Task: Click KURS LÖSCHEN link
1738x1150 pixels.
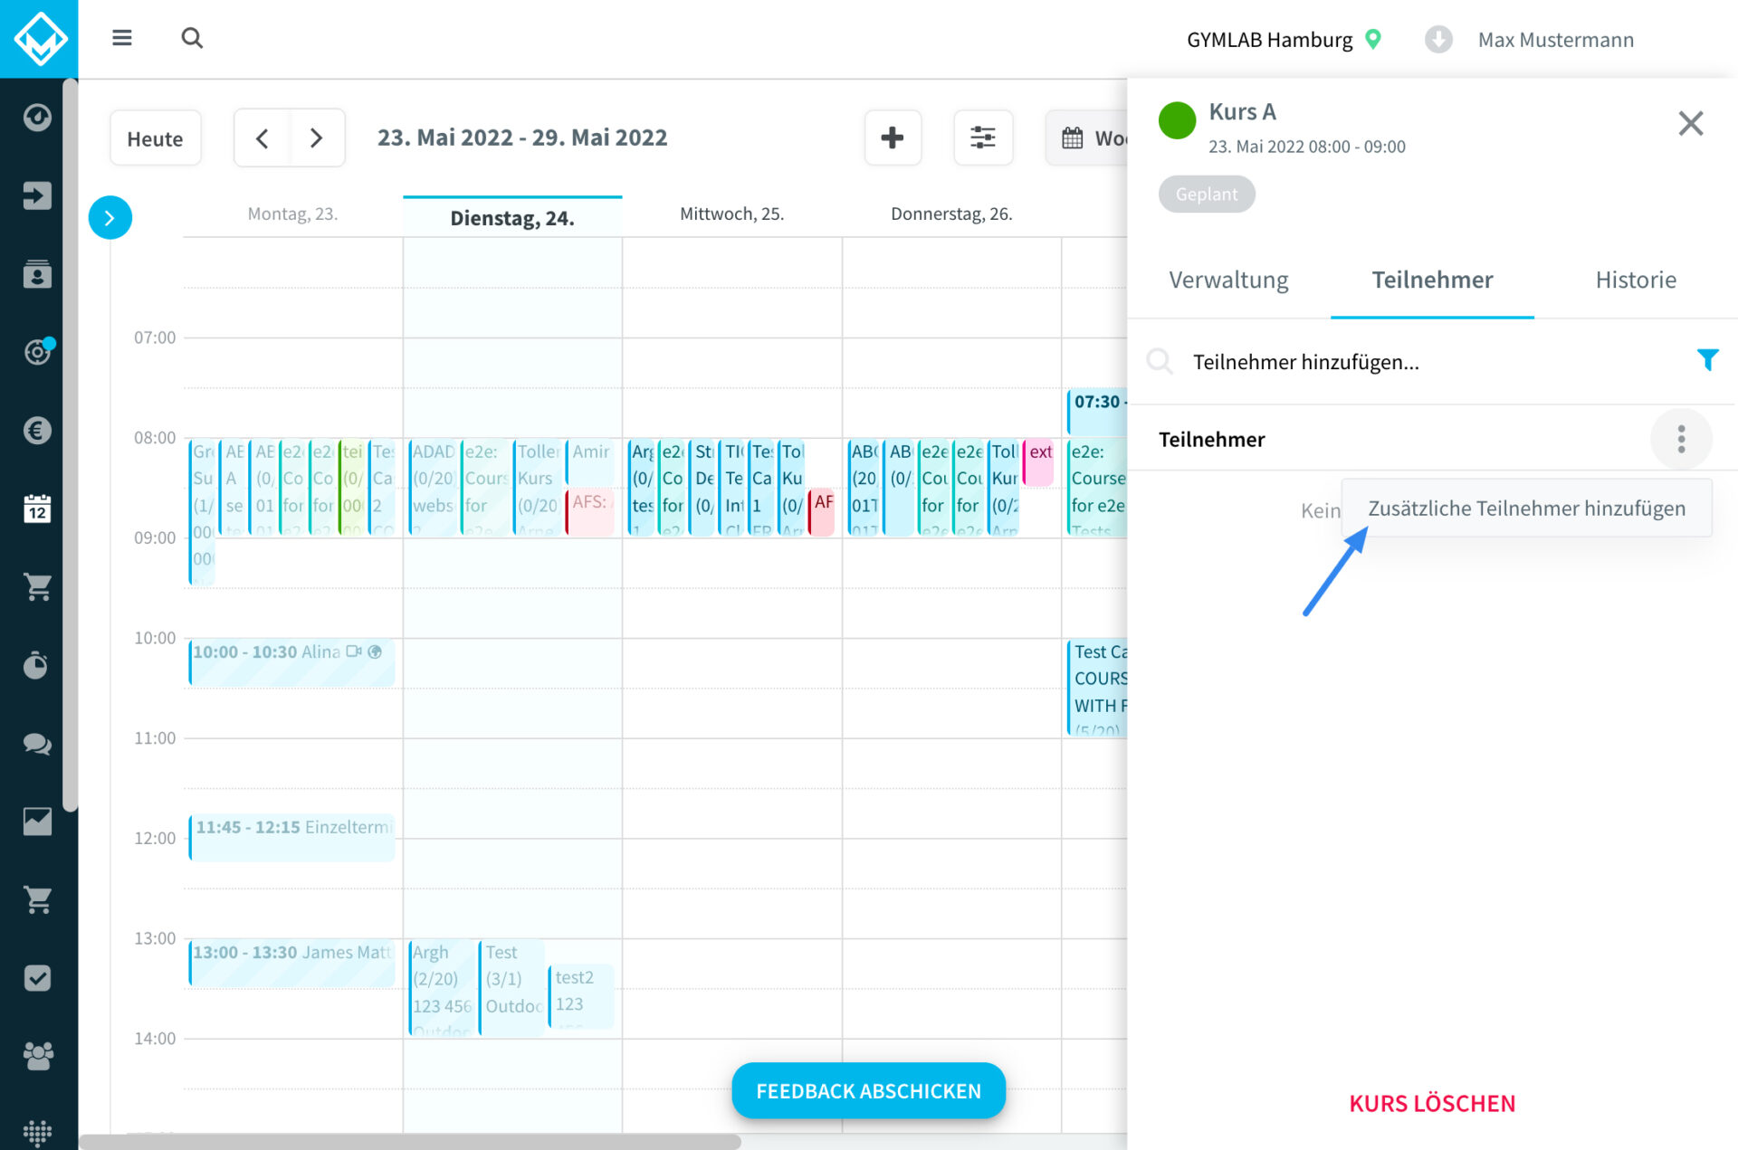Action: (x=1431, y=1103)
